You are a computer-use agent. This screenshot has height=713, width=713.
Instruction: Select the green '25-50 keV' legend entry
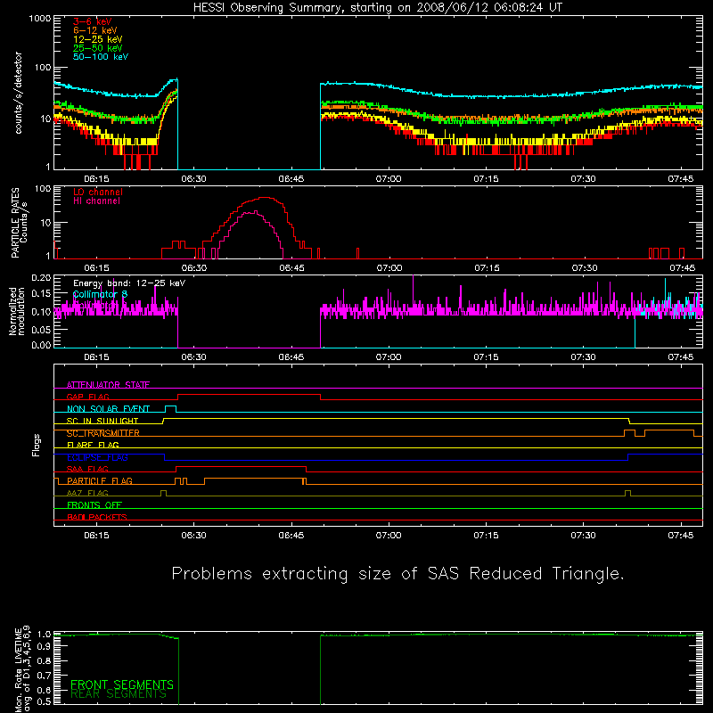tap(98, 48)
